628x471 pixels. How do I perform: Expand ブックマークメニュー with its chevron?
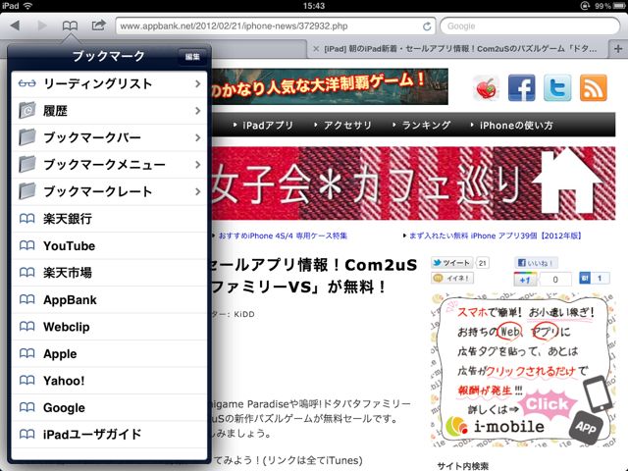click(x=197, y=164)
